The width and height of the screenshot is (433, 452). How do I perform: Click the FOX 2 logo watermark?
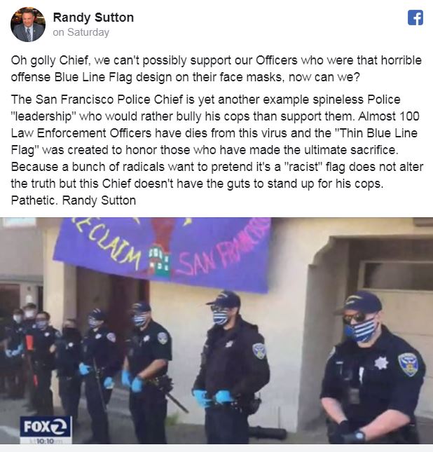[46, 426]
